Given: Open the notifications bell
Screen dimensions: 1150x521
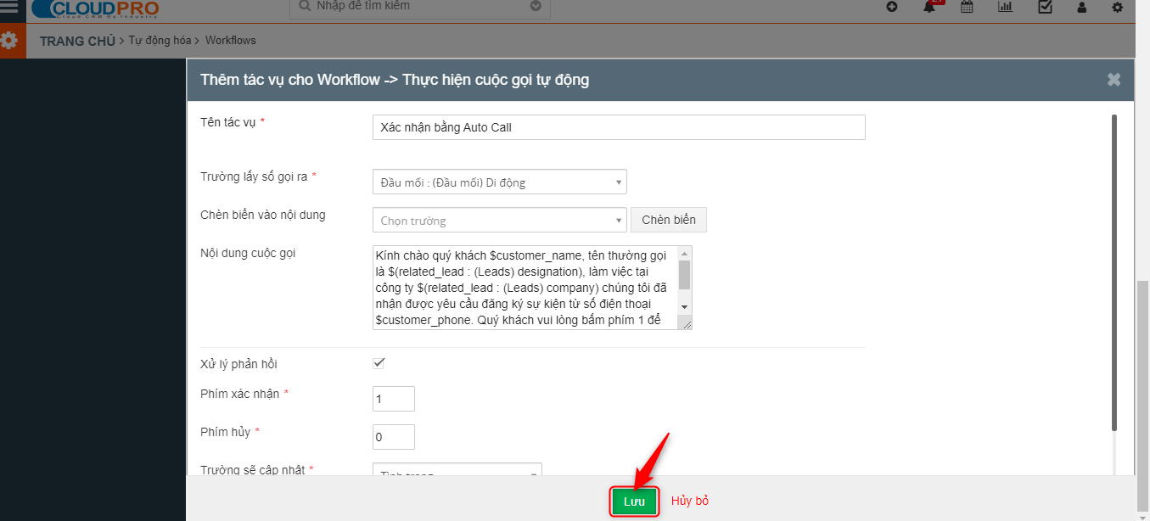Looking at the screenshot, I should click(x=929, y=7).
